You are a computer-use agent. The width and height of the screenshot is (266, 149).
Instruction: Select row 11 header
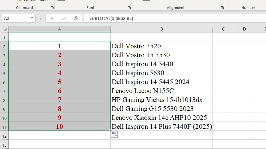click(4, 126)
